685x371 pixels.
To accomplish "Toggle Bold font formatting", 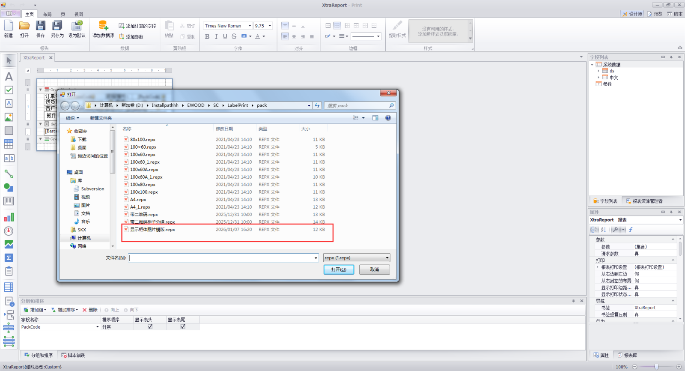I will [207, 36].
